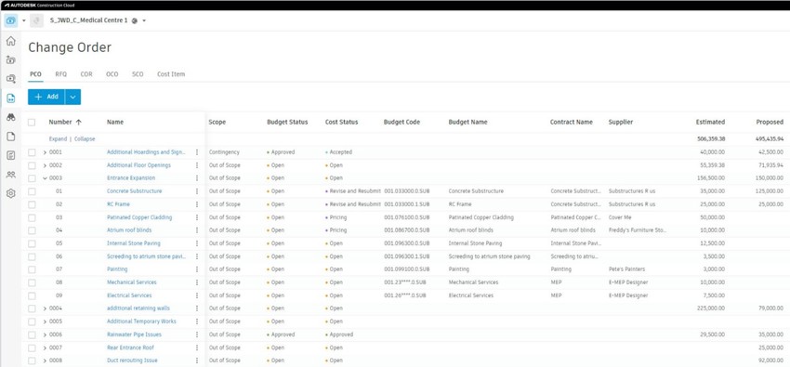Click budget code 001.076100.0.SUB cell
The image size is (790, 367).
407,217
